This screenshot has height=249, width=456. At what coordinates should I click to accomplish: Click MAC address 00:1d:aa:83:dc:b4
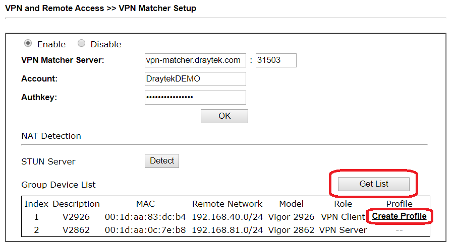(145, 217)
